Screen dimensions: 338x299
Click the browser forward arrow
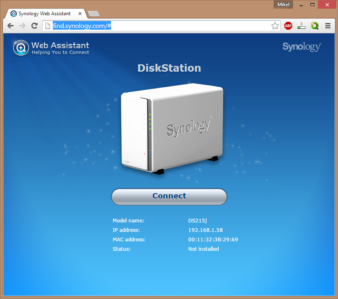tap(22, 26)
